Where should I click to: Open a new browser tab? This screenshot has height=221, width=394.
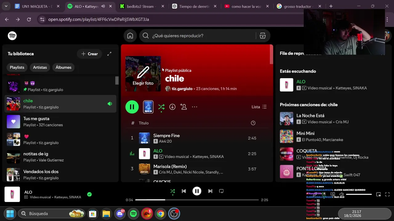tap(331, 6)
